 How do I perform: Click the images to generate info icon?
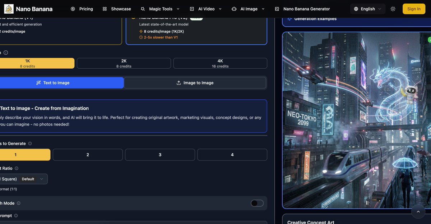click(x=30, y=143)
